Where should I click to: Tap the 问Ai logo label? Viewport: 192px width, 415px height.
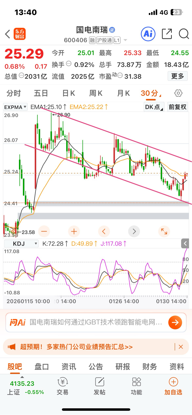coord(18,322)
